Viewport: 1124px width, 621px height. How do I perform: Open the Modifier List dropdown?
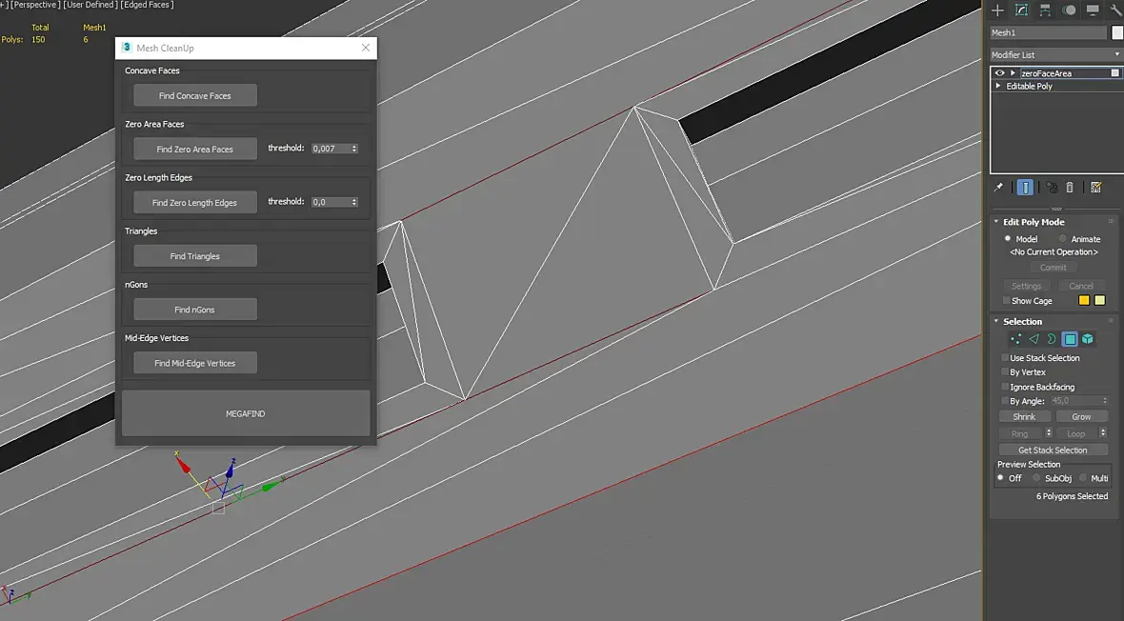tap(1055, 54)
